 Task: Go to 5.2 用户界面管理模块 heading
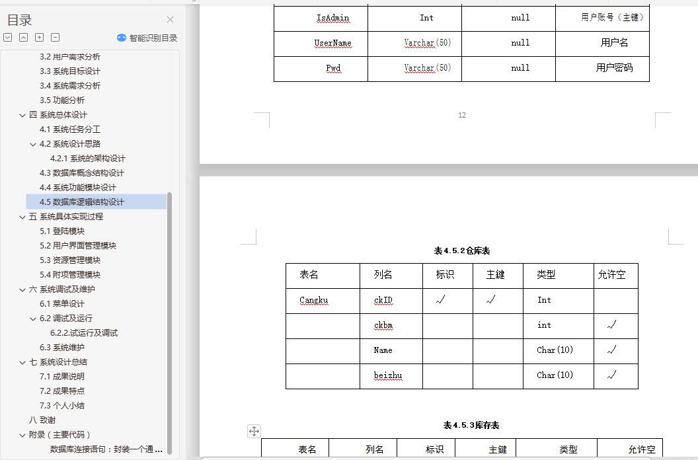[x=78, y=245]
